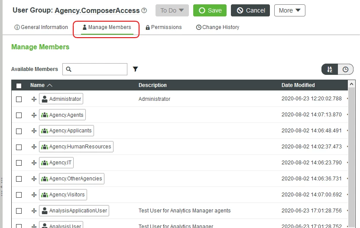
Task: Click the move handle for Agency.IT row
Action: tap(34, 163)
